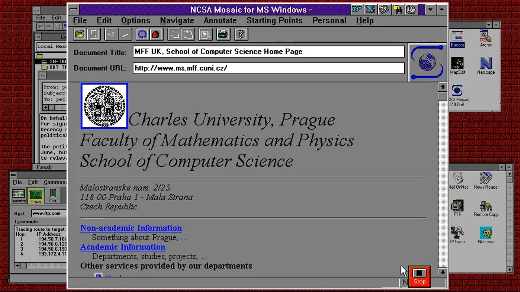
Task: Click the W Word icon in title bar
Action: pos(357,9)
